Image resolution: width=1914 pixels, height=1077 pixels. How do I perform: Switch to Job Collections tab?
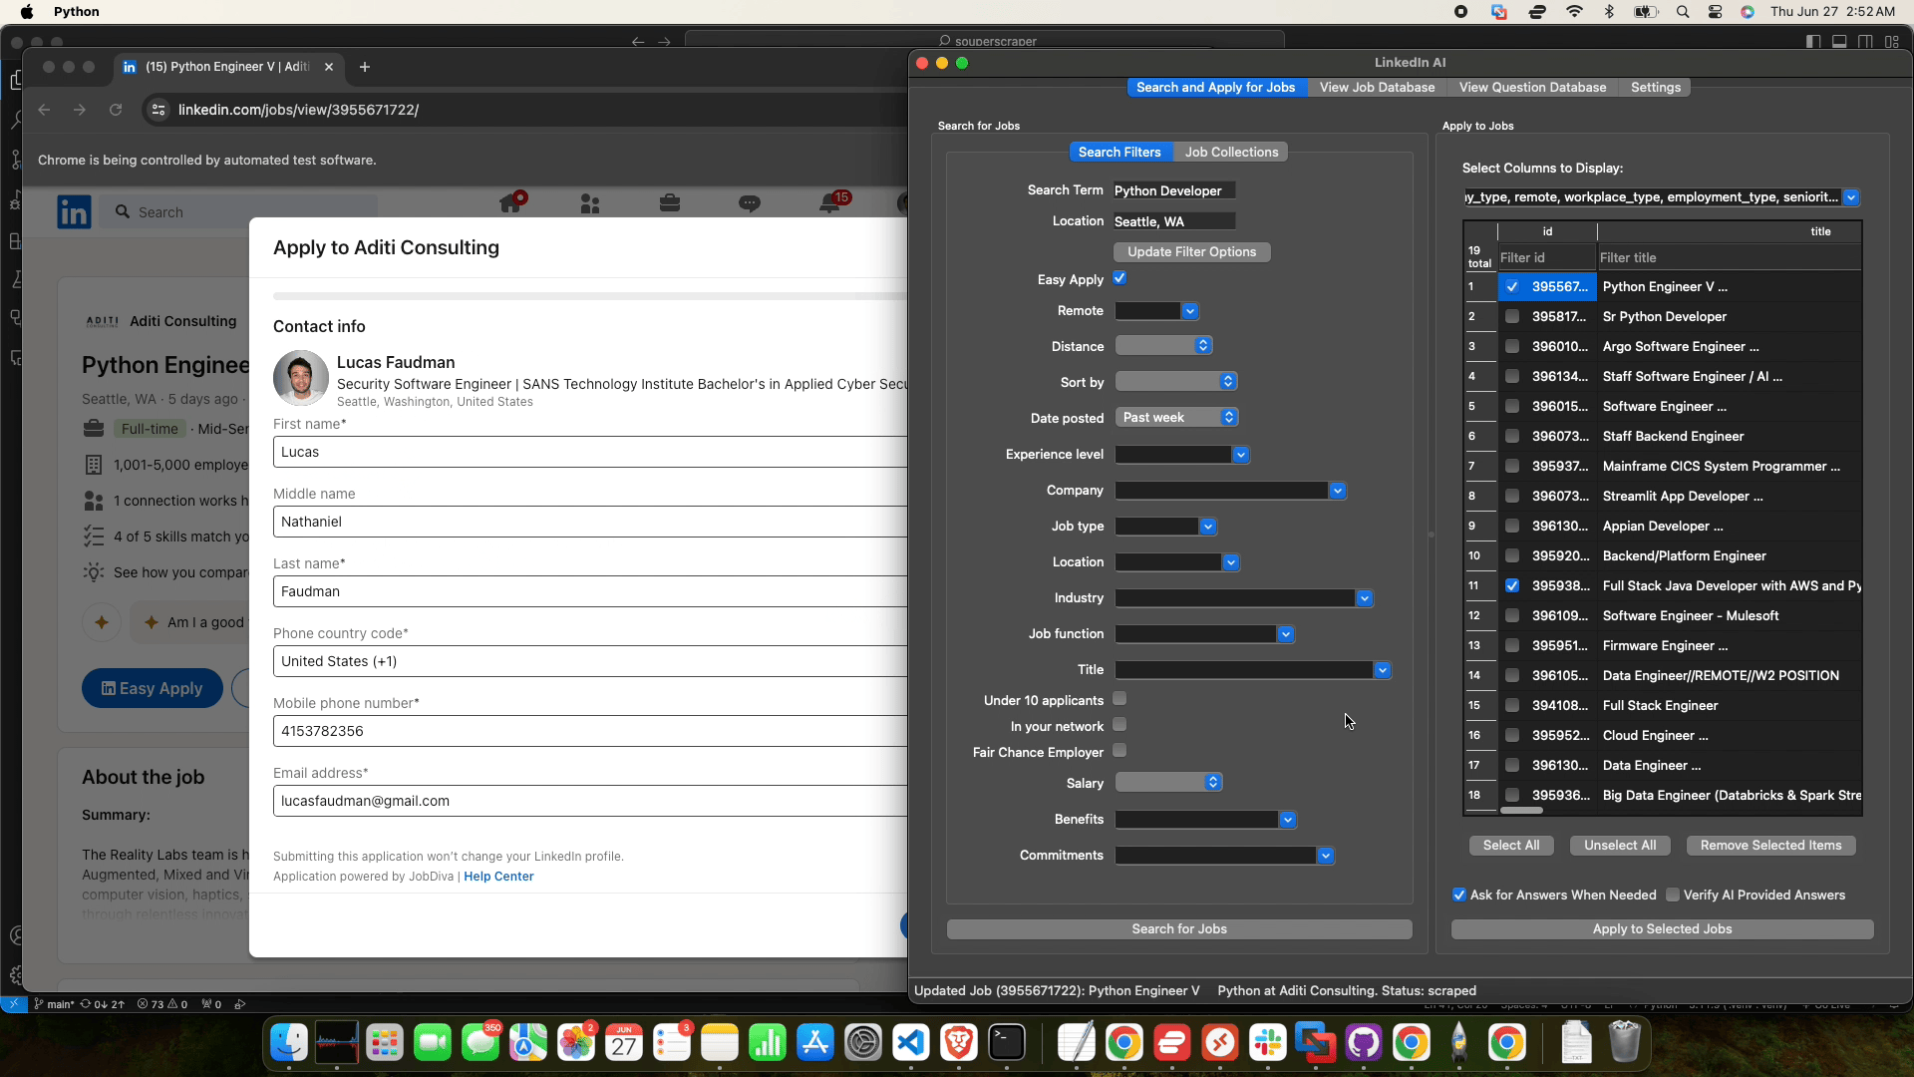[1231, 153]
